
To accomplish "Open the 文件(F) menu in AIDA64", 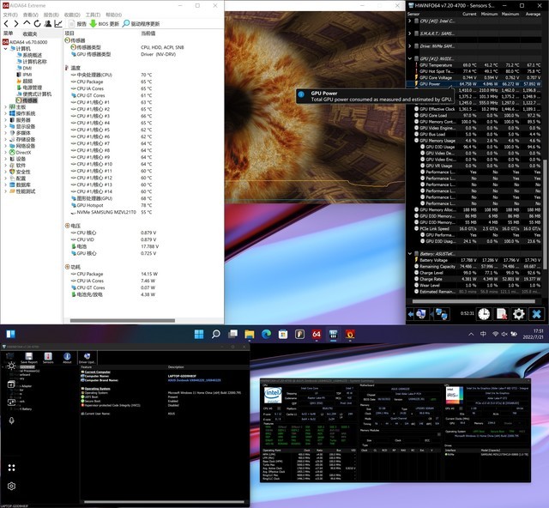I will click(x=10, y=15).
